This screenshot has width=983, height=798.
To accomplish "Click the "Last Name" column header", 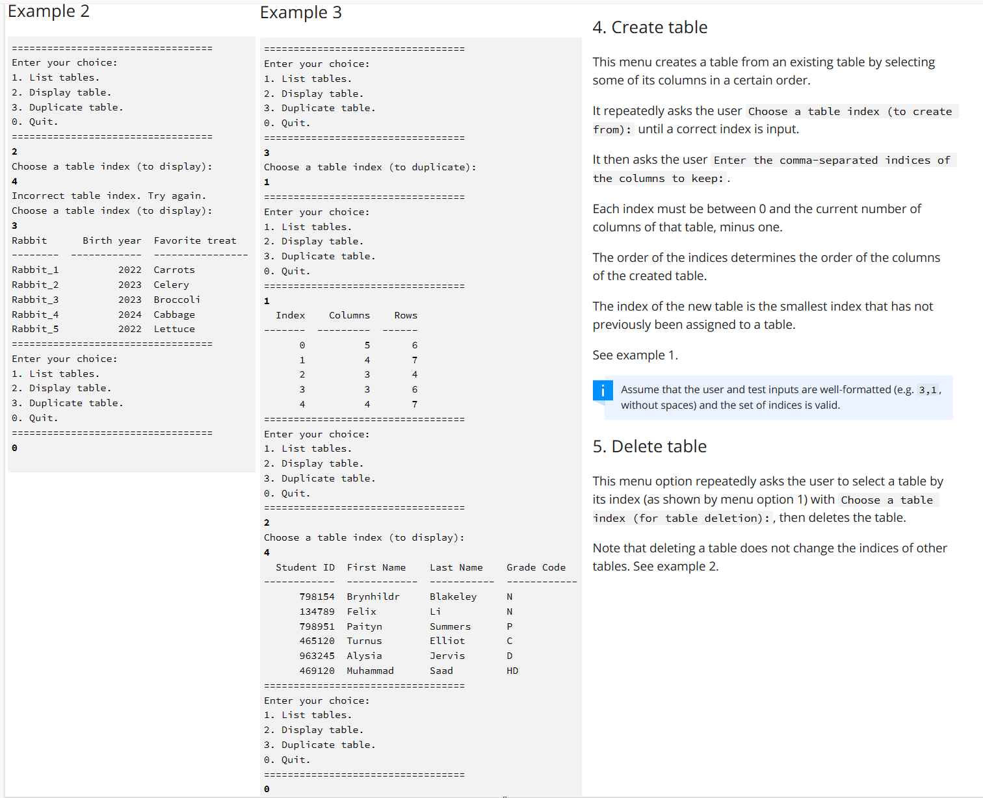I will [x=456, y=567].
